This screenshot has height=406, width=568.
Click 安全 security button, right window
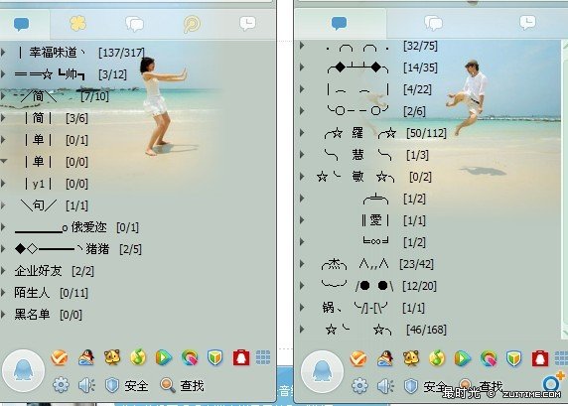point(425,386)
